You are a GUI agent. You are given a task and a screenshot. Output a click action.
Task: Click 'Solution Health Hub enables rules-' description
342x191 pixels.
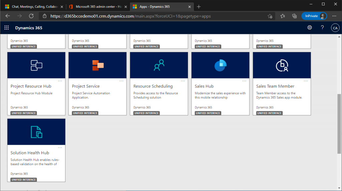[35, 160]
